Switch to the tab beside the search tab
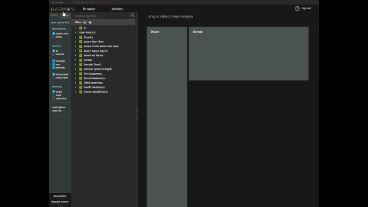This screenshot has width=368, height=207. coord(66,16)
